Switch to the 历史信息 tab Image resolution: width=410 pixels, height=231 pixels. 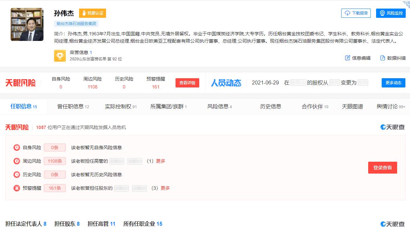point(271,107)
